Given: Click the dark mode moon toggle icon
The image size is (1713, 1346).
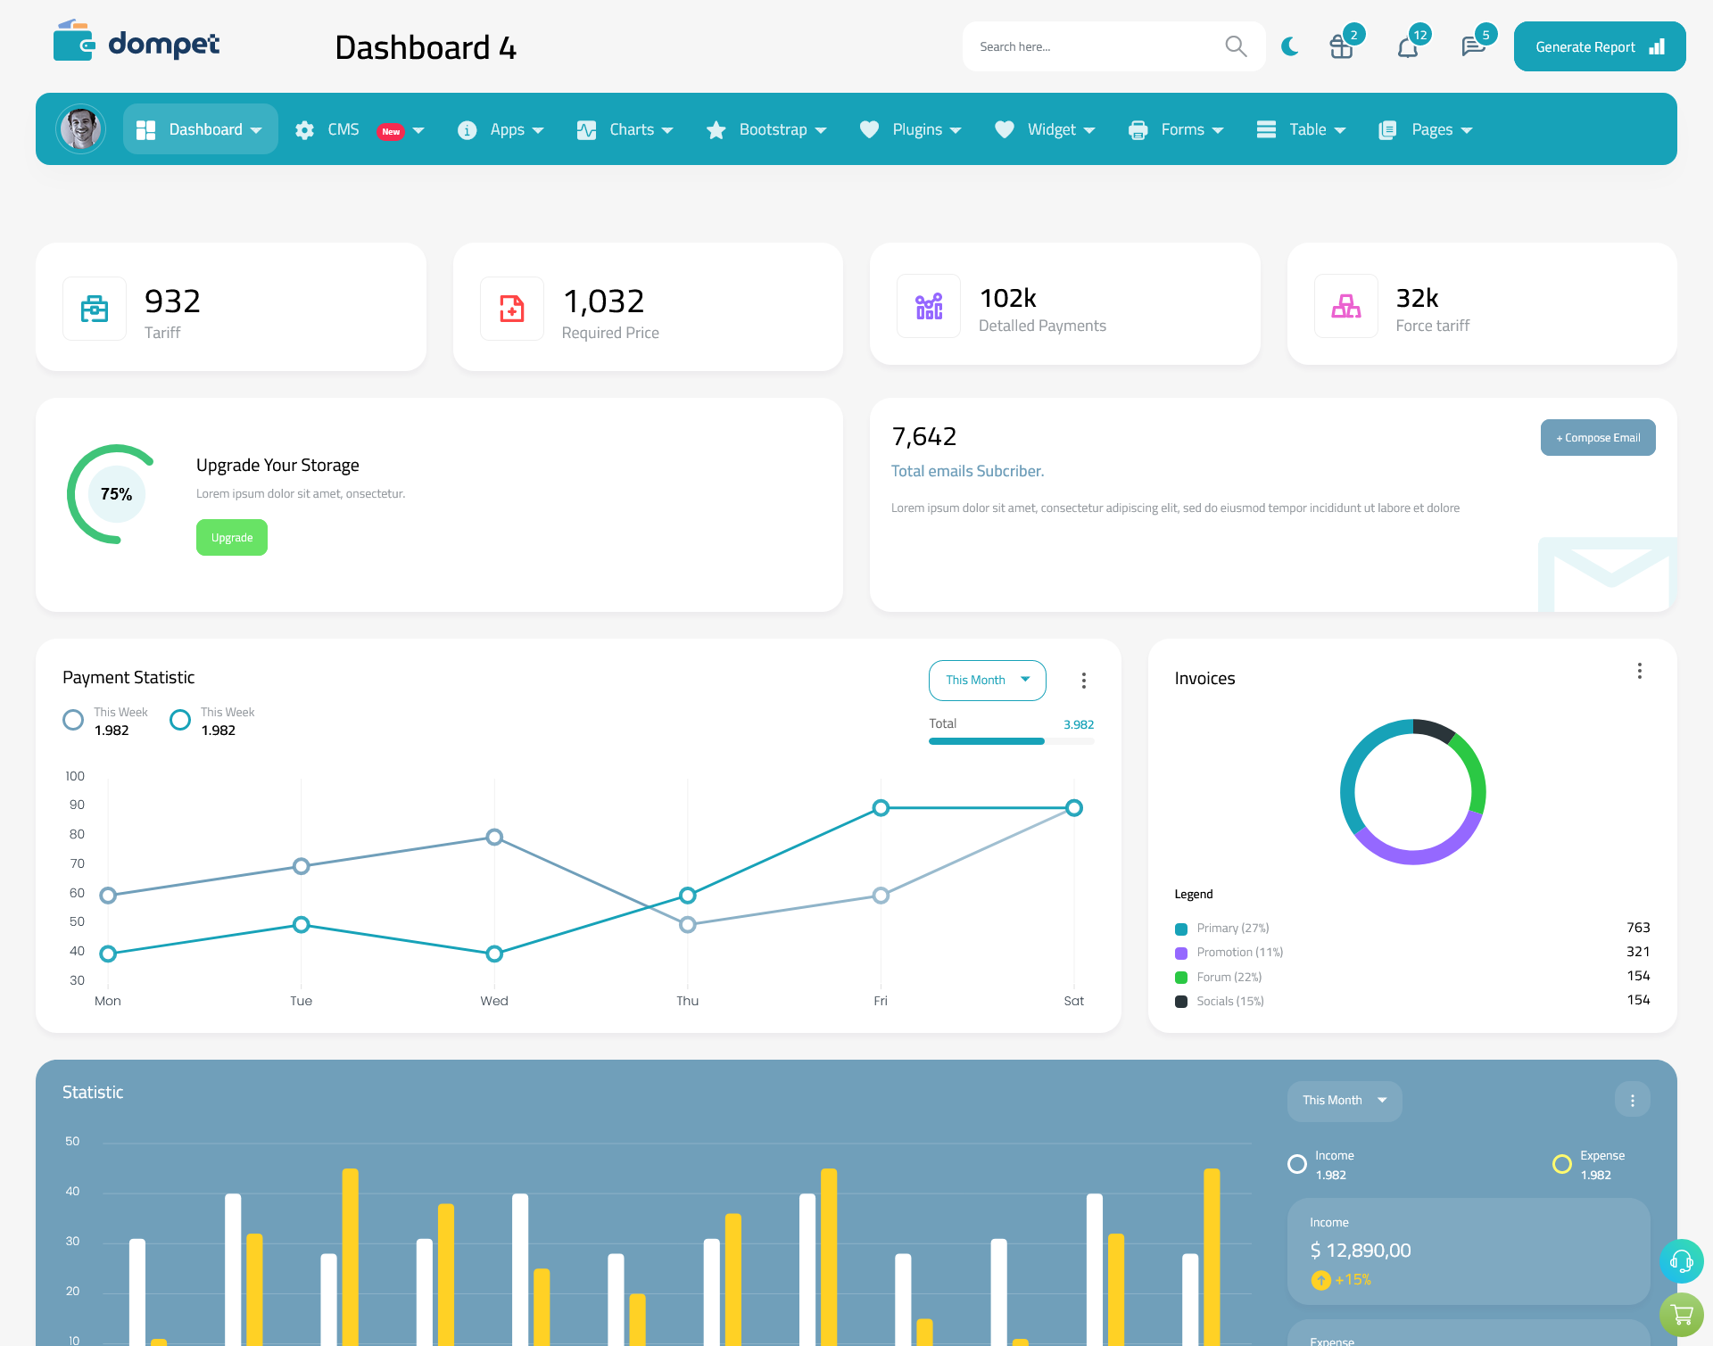Looking at the screenshot, I should click(x=1289, y=45).
